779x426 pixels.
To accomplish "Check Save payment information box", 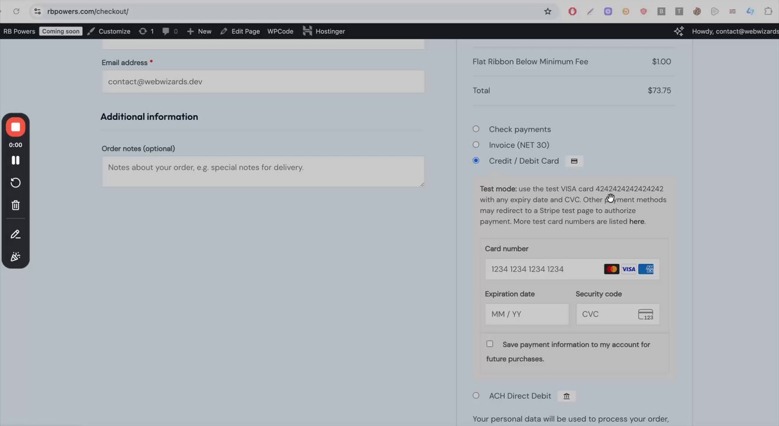I will (490, 344).
